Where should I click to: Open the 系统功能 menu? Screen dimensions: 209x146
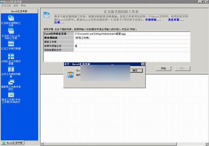pyautogui.click(x=6, y=6)
